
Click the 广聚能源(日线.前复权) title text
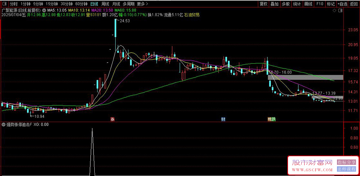pos(21,10)
